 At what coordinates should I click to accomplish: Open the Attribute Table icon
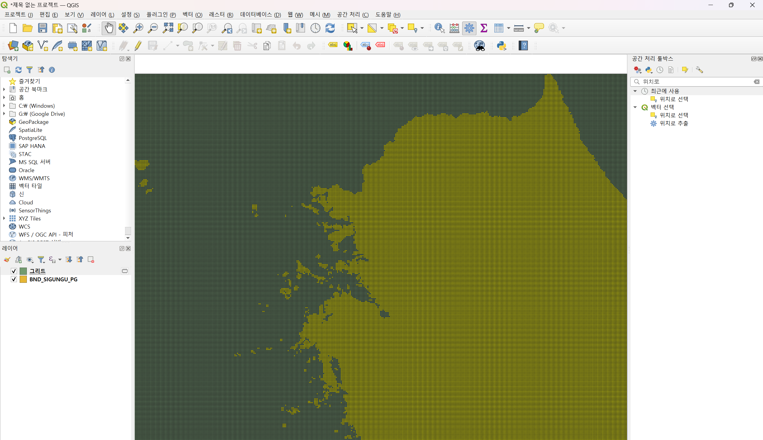tap(499, 28)
